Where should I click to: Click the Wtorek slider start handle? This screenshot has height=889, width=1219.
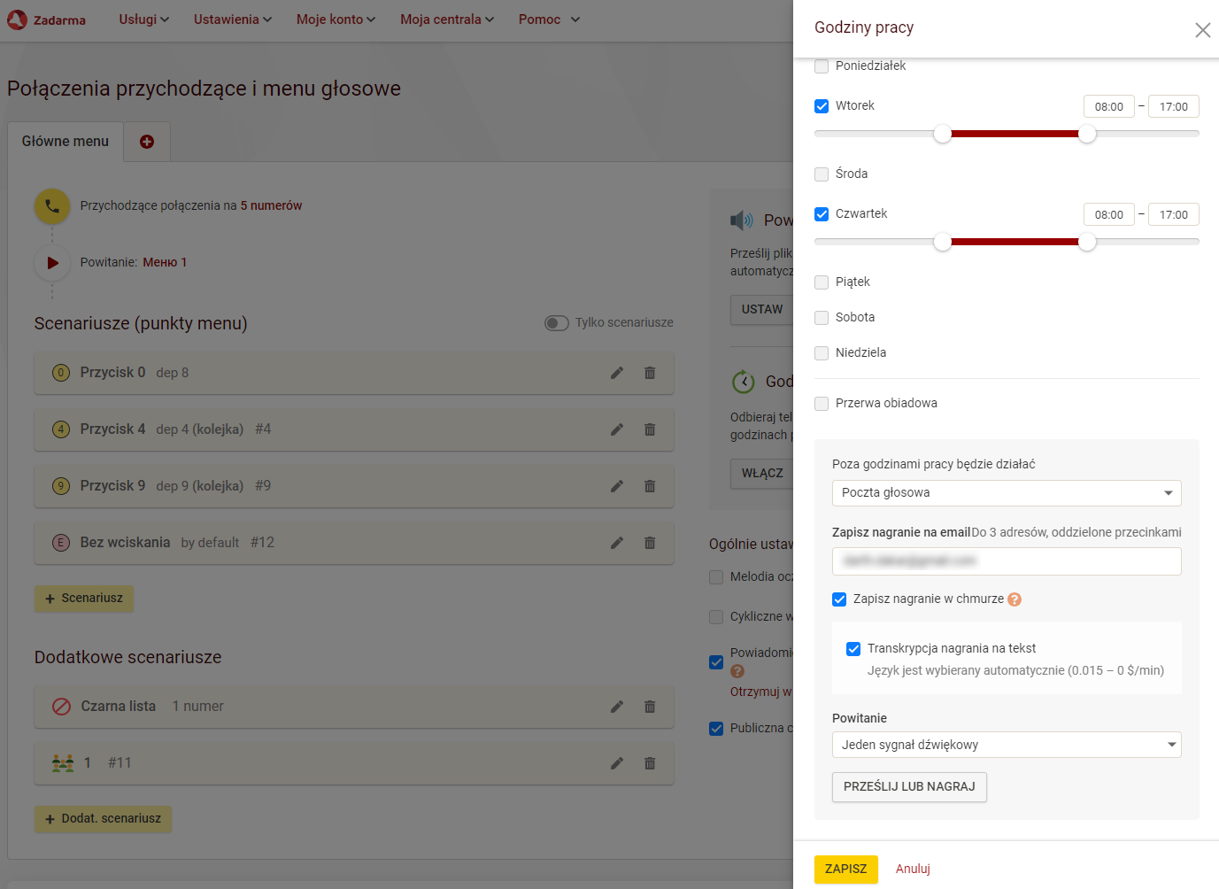[x=943, y=134]
